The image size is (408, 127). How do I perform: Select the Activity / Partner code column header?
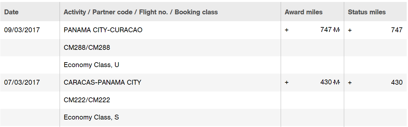point(141,12)
